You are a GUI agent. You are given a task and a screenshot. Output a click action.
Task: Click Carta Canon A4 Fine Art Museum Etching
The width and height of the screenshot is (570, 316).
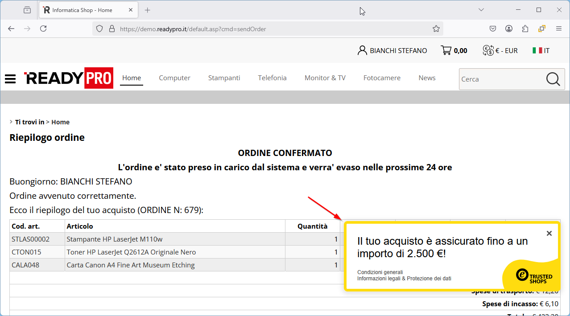131,265
